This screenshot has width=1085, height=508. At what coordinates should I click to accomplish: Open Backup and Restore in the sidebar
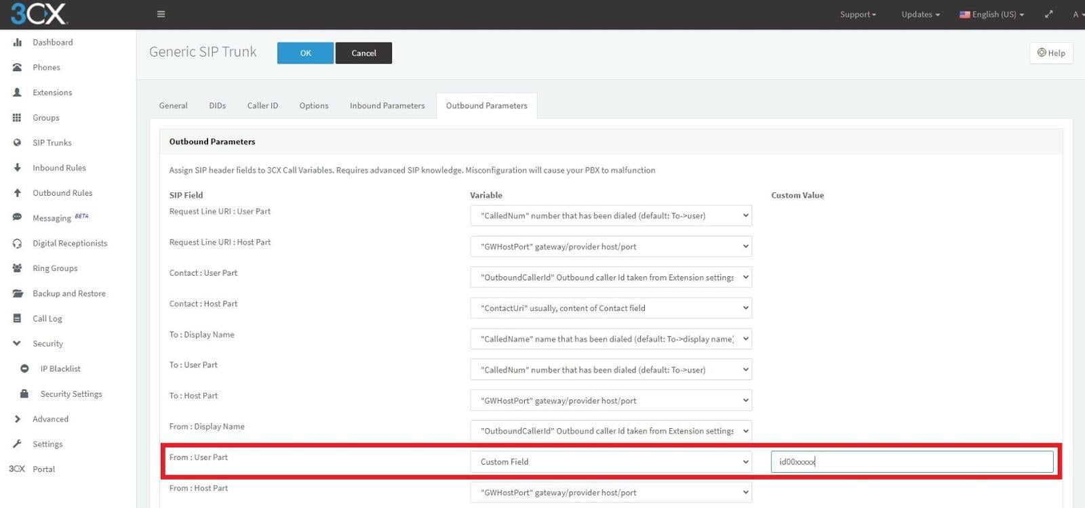pyautogui.click(x=69, y=293)
